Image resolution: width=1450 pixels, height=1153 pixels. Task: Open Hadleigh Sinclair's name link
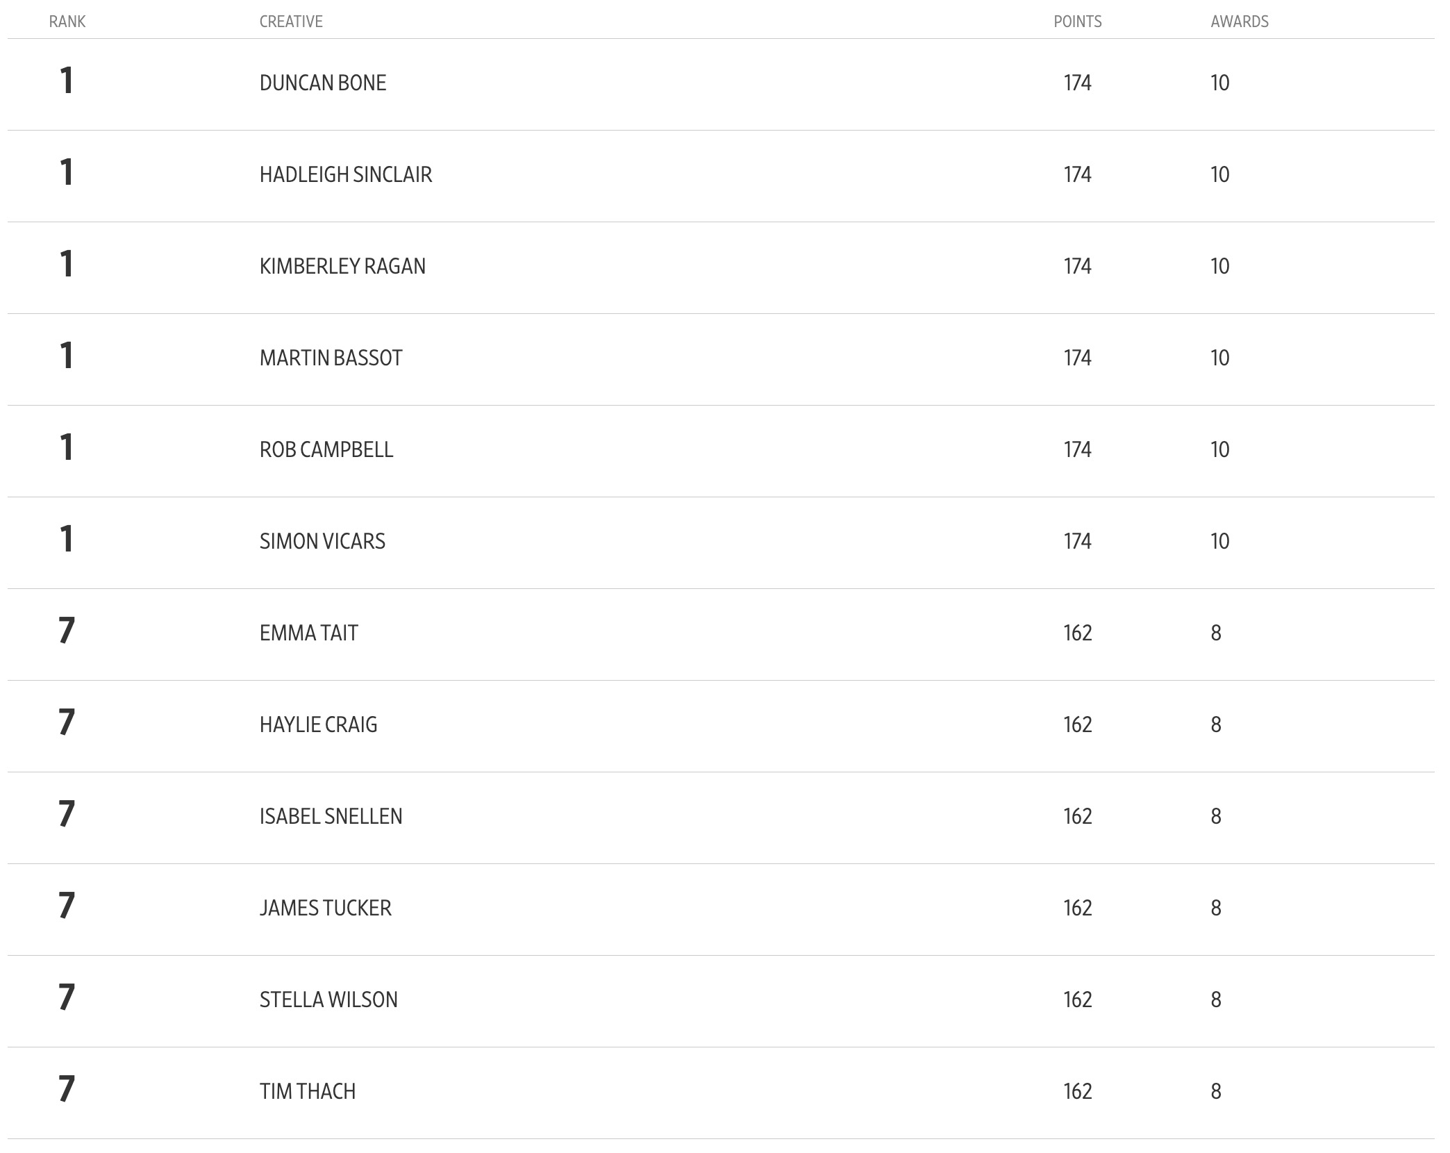(346, 174)
